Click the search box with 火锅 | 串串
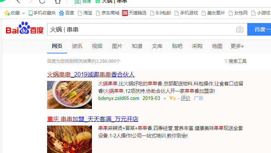This screenshot has width=271, height=153. point(141,29)
